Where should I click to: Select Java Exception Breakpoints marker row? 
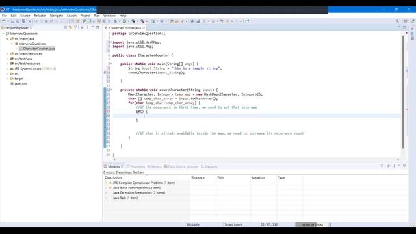pyautogui.click(x=139, y=193)
